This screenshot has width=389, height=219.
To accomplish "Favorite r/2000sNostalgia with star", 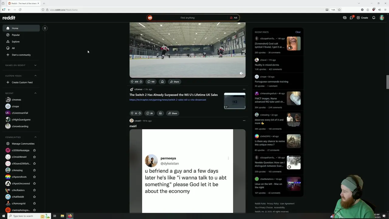I will 34,150.
